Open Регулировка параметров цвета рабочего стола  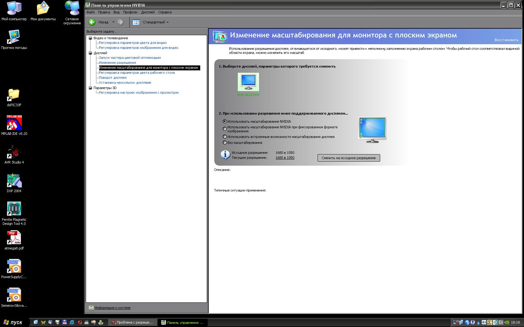[x=137, y=73]
